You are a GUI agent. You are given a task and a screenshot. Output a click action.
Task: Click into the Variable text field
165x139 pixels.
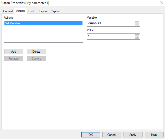click(110, 24)
